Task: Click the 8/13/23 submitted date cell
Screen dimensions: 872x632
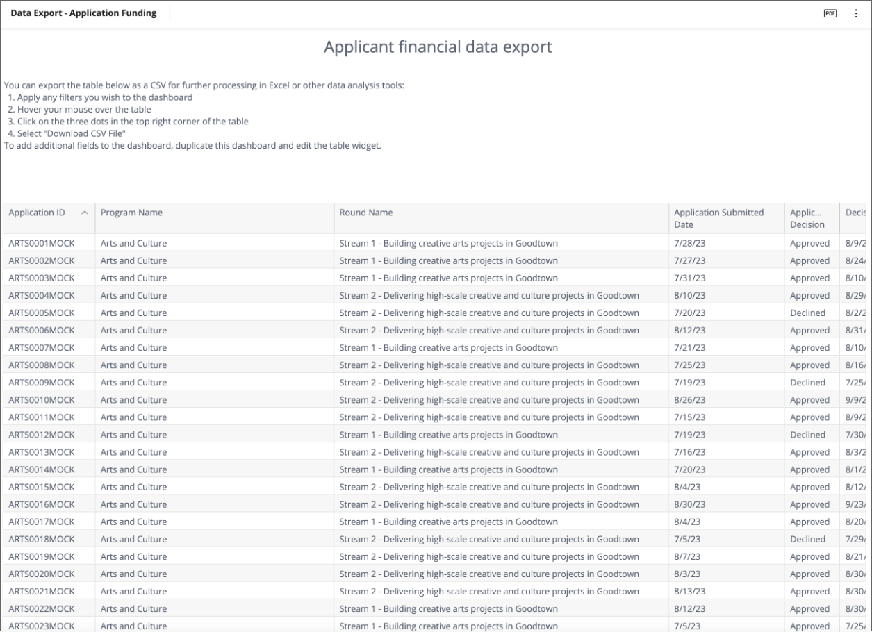Action: coord(727,591)
